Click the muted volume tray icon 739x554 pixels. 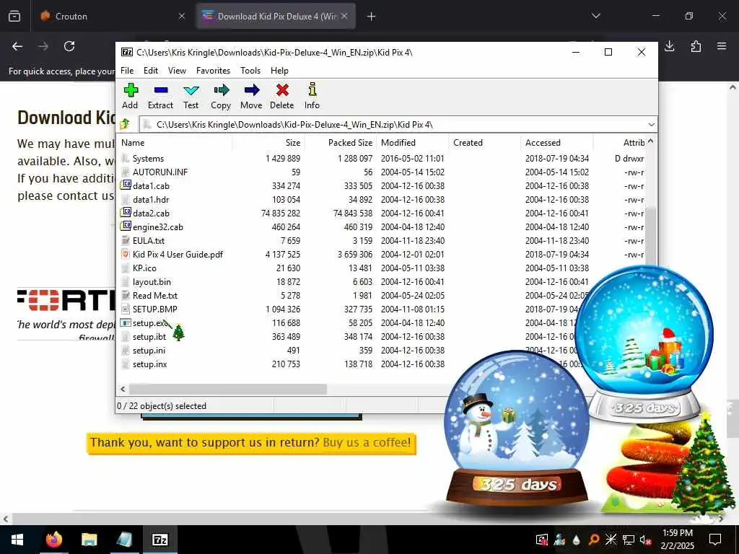pos(645,540)
